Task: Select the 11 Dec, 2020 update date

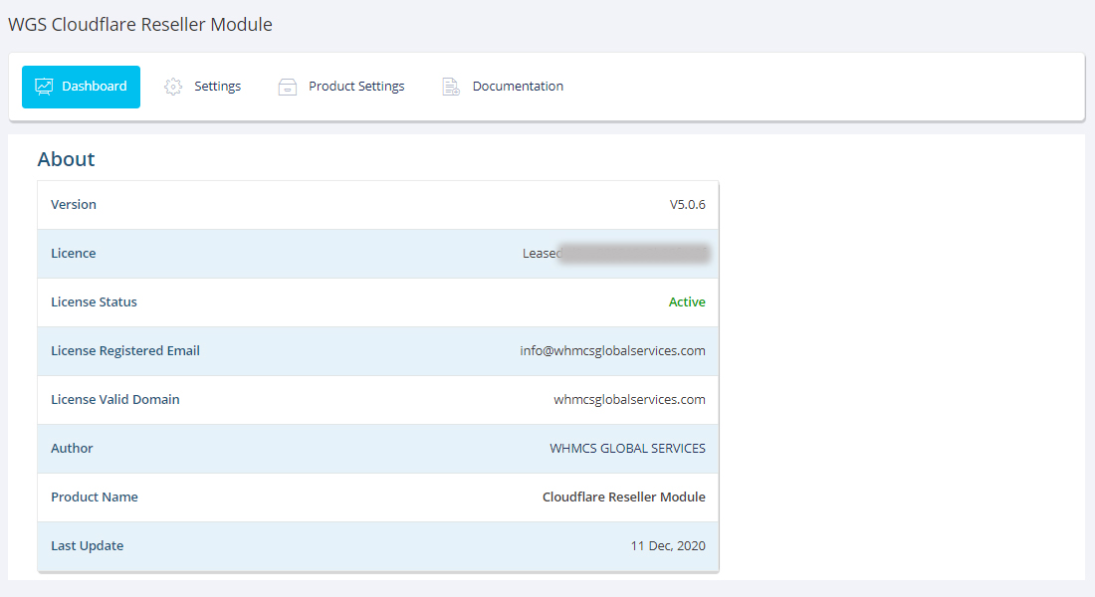Action: click(x=668, y=546)
